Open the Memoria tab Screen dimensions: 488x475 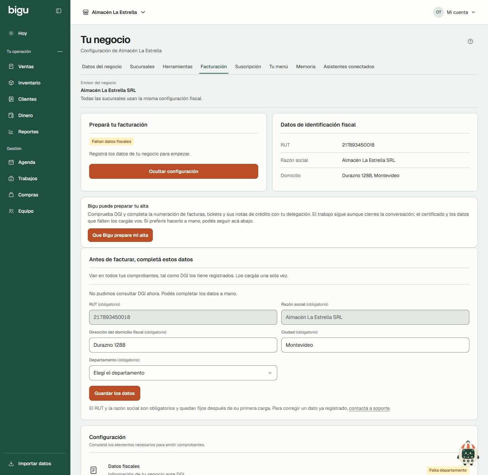click(x=306, y=66)
